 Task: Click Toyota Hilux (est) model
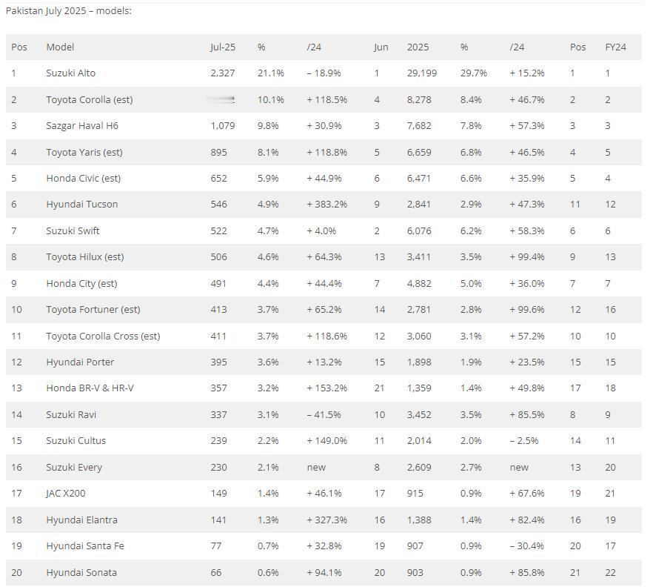click(85, 256)
